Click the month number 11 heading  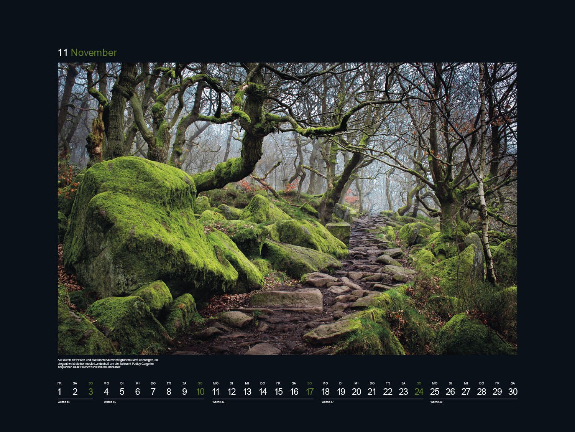(x=63, y=53)
